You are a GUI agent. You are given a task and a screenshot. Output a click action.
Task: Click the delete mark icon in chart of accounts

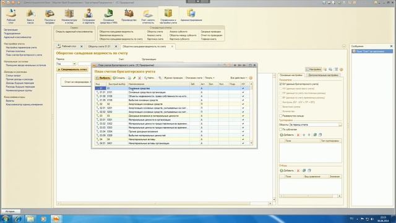tap(139, 78)
